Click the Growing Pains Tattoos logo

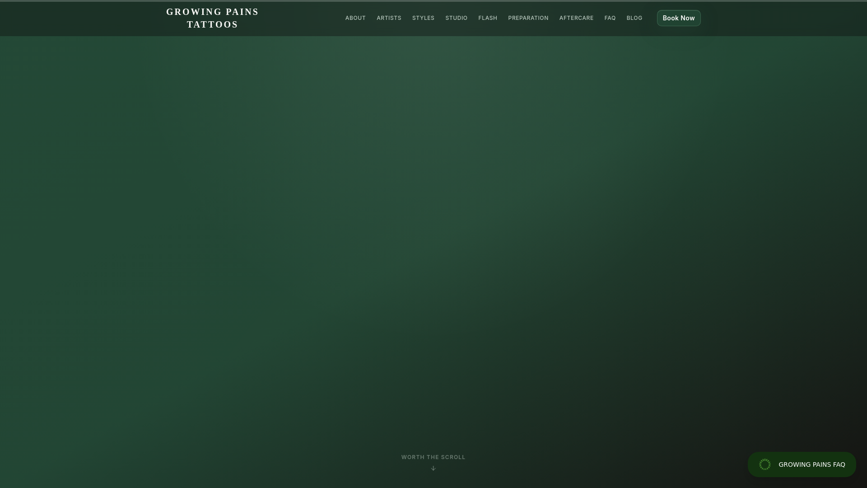(x=212, y=18)
